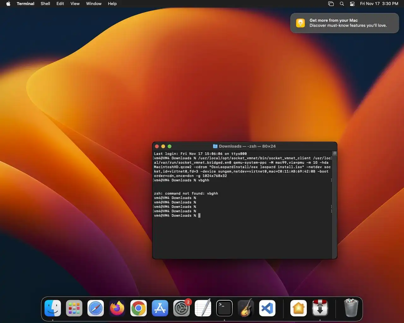
Task: Open the Edit menu
Action: [60, 4]
